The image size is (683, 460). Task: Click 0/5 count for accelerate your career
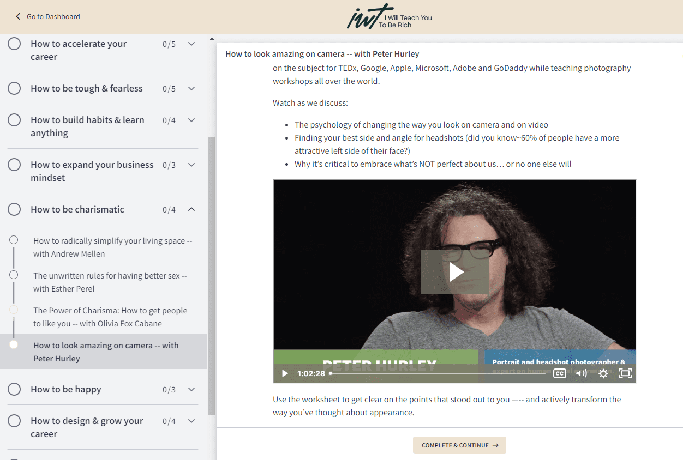coord(169,44)
